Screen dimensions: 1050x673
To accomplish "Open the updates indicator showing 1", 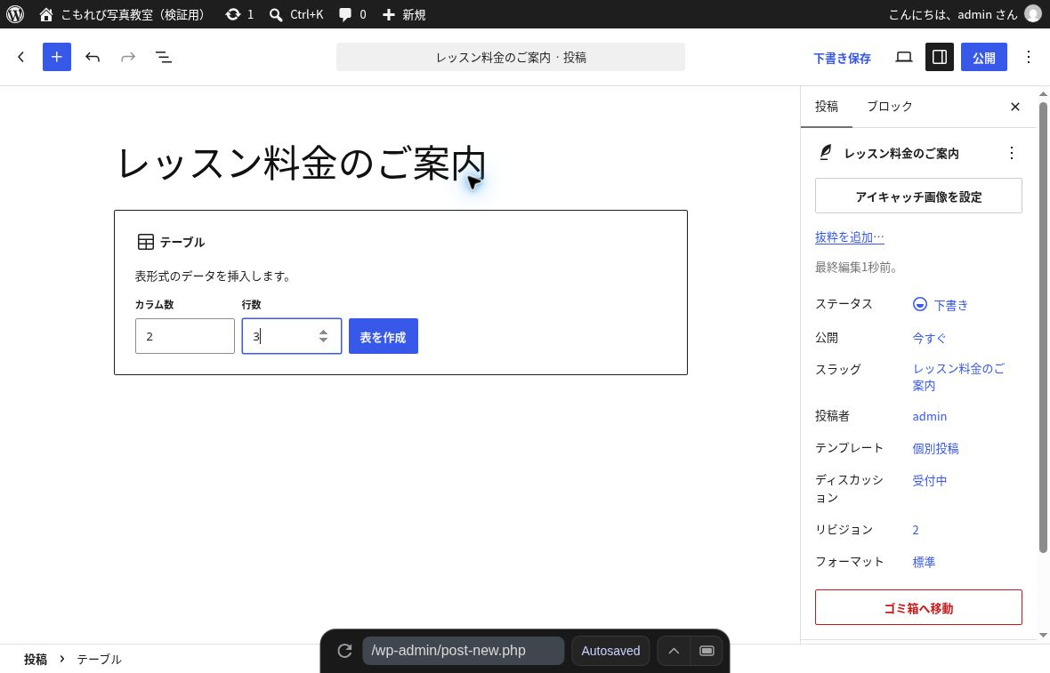I will 239,14.
